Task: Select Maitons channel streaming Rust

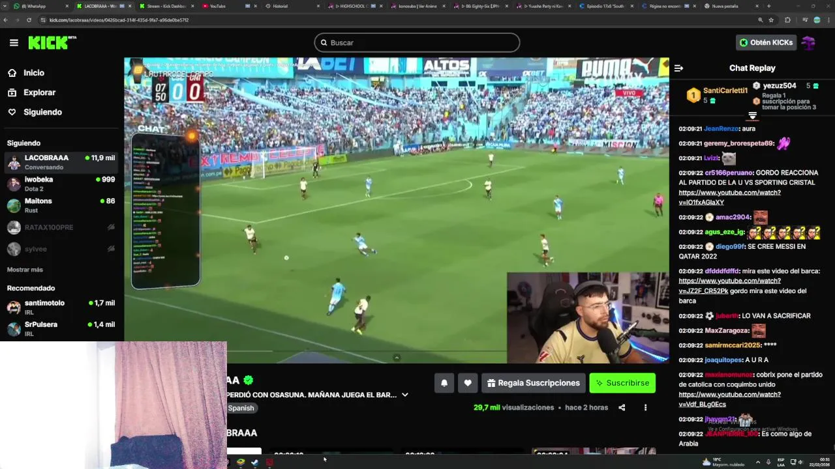Action: tap(61, 205)
